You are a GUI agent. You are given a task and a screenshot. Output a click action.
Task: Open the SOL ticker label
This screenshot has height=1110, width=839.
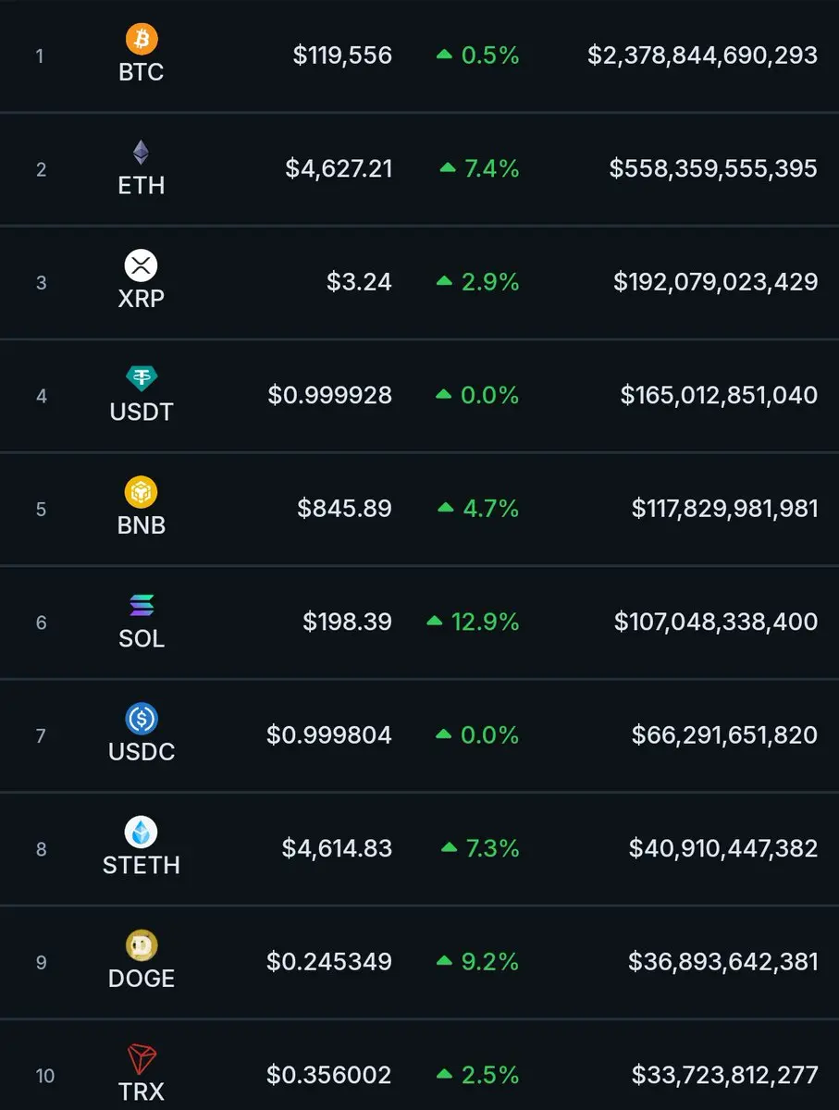click(x=142, y=638)
